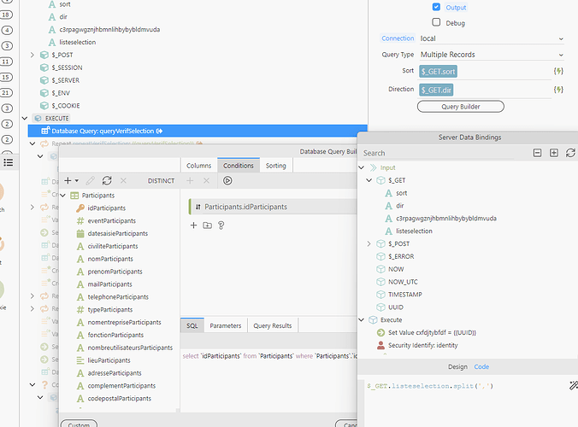This screenshot has width=578, height=427.
Task: Refresh the Server Data Bindings panel
Action: pos(570,153)
